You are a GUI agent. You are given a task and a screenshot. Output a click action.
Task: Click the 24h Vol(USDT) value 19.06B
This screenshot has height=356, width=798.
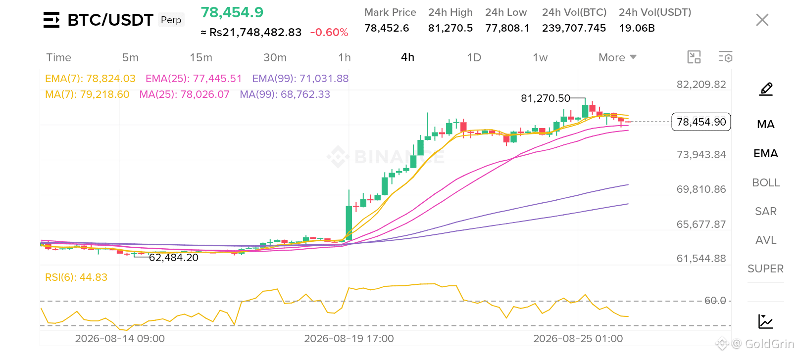tap(637, 28)
